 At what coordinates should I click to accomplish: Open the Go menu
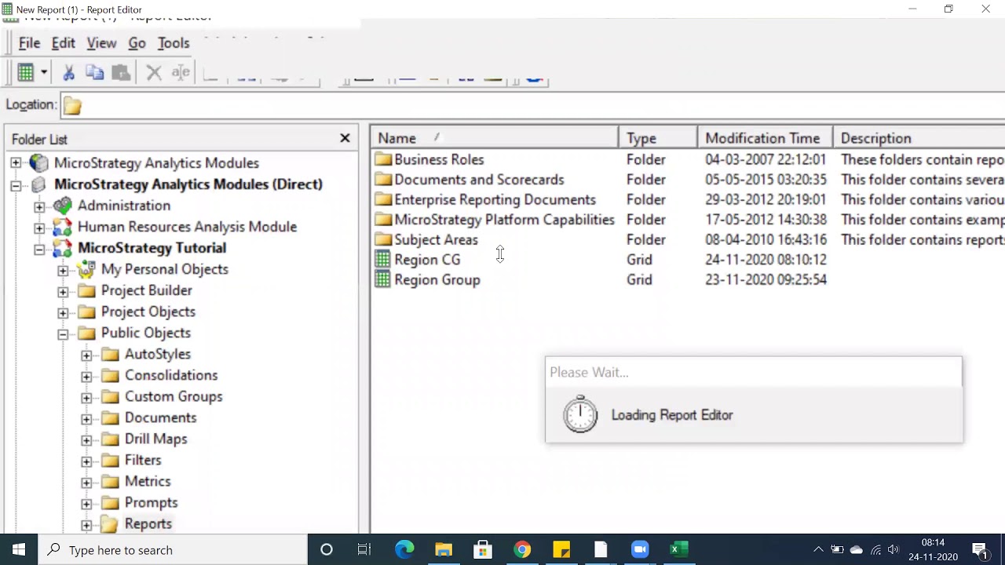coord(137,43)
